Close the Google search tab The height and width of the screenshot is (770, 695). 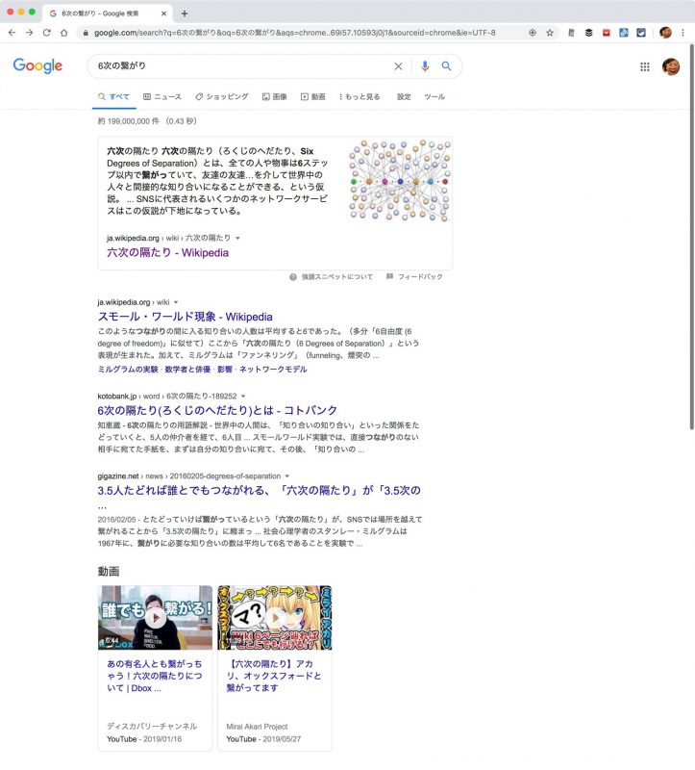point(163,13)
